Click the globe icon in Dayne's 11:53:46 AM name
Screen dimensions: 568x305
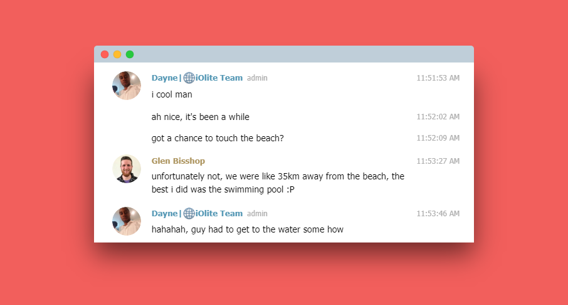(x=189, y=214)
